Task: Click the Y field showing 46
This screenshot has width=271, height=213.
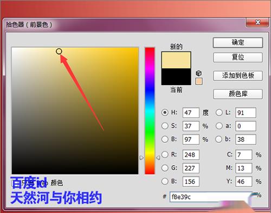Action: [x=243, y=181]
